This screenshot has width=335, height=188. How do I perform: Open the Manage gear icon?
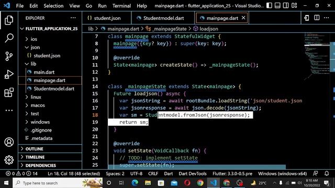pyautogui.click(x=9, y=160)
